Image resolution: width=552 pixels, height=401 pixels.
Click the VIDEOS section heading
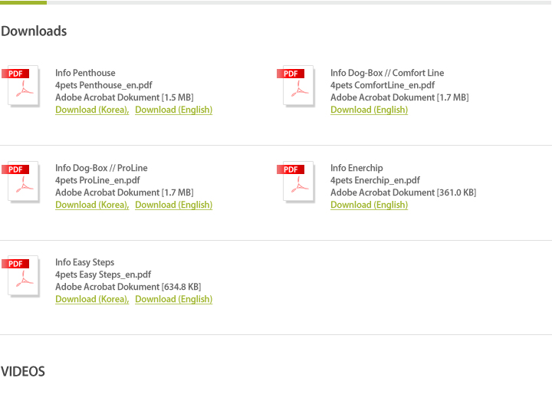(x=23, y=371)
